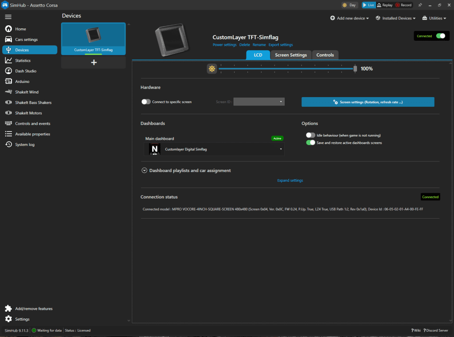Turn on Idle behaviour toggle
454x337 pixels.
pyautogui.click(x=310, y=135)
